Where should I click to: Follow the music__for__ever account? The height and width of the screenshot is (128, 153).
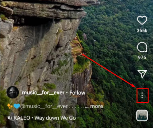[x=77, y=93]
